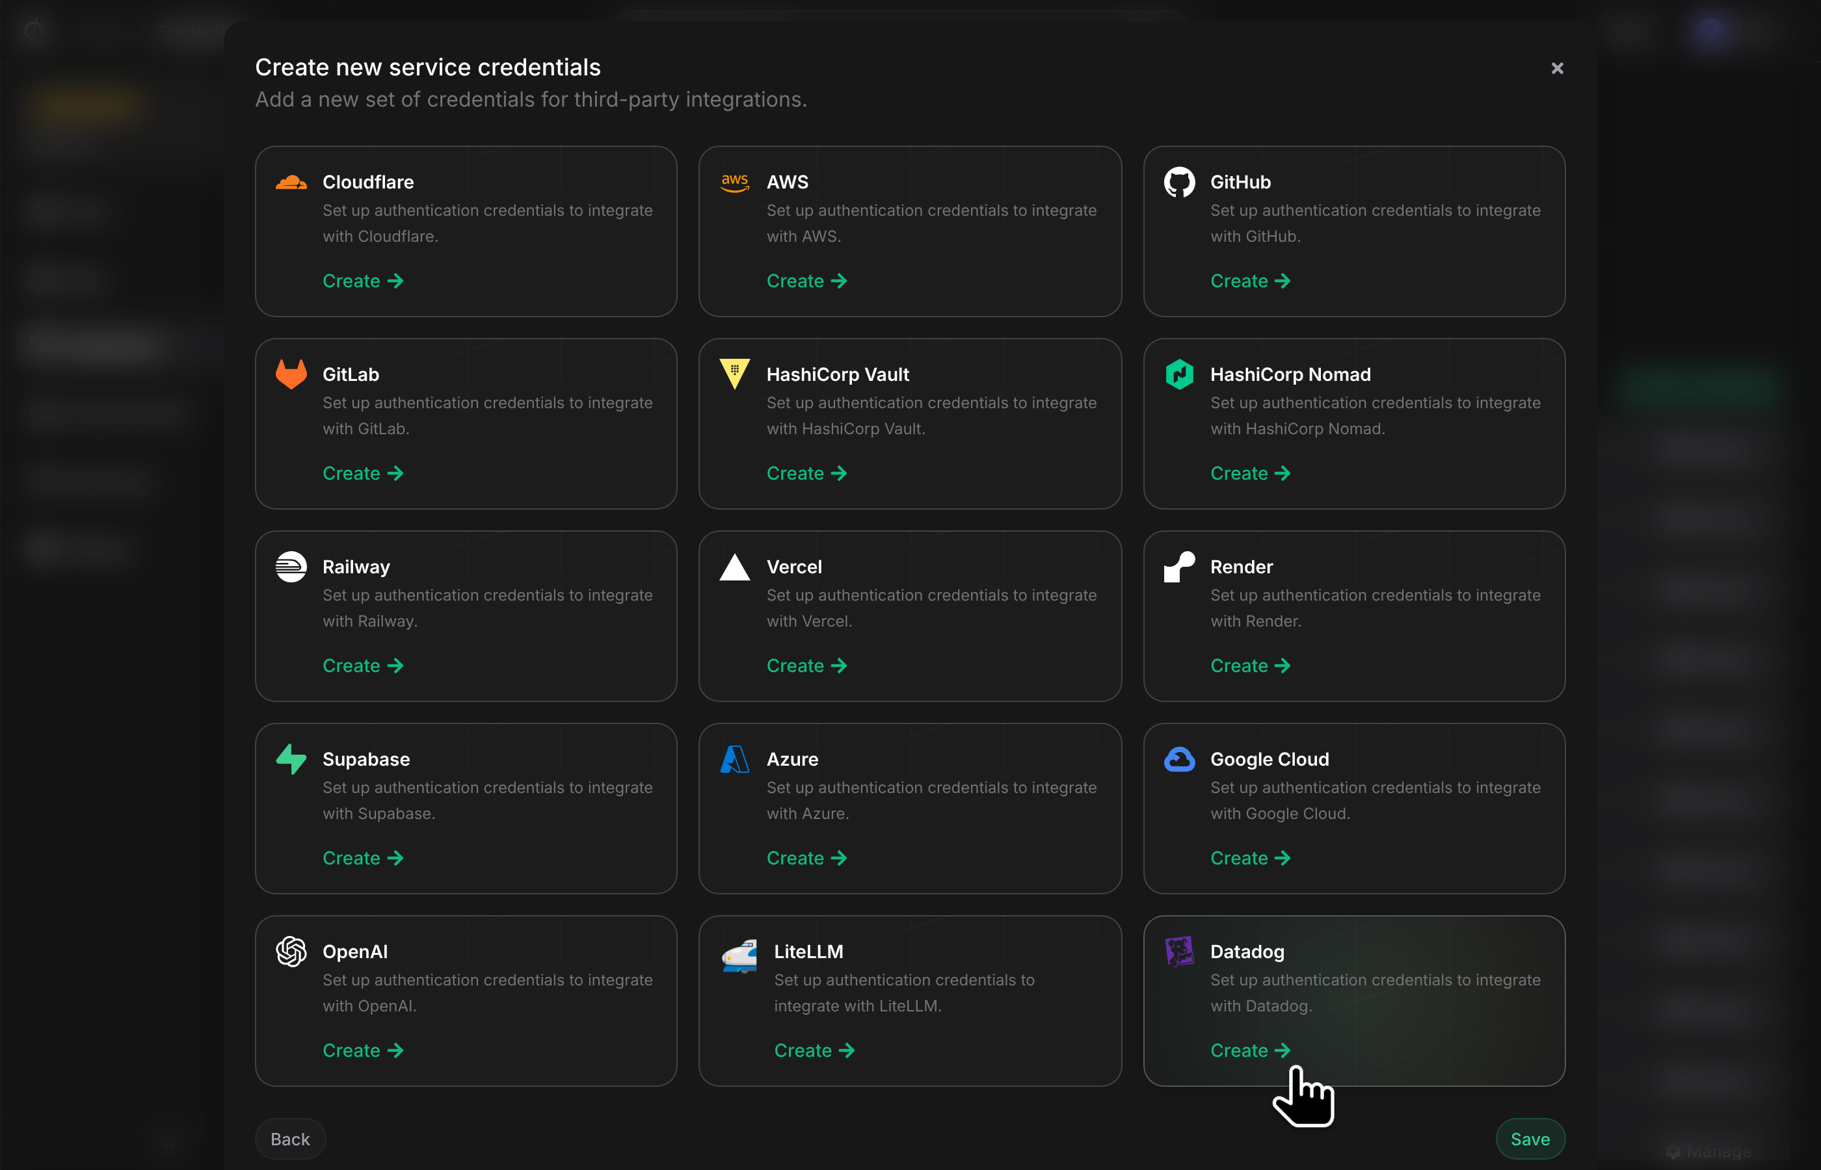Create LiteLLM credentials
The width and height of the screenshot is (1821, 1170).
pos(814,1050)
